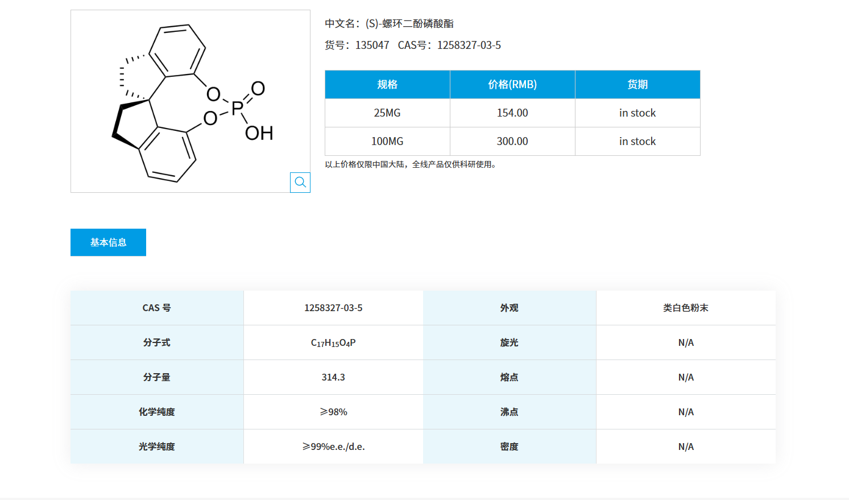Click the magnifier zoom icon on structure image
This screenshot has height=500, width=849.
[300, 183]
